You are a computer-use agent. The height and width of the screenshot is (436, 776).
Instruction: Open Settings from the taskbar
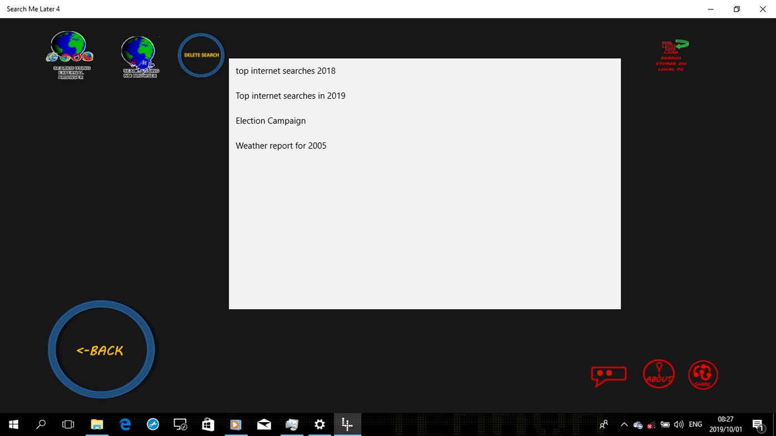pos(319,424)
